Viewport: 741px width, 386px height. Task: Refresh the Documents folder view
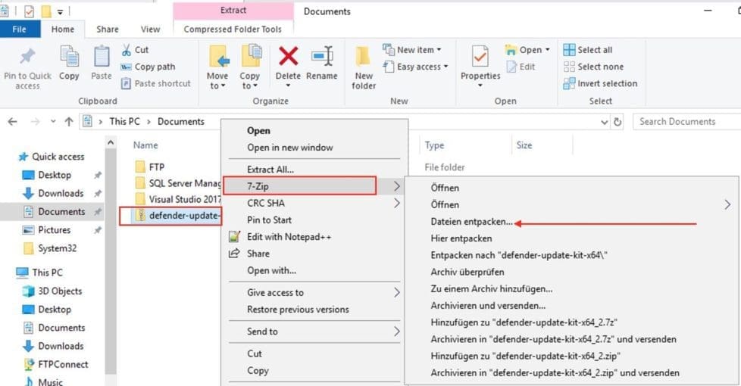point(617,122)
